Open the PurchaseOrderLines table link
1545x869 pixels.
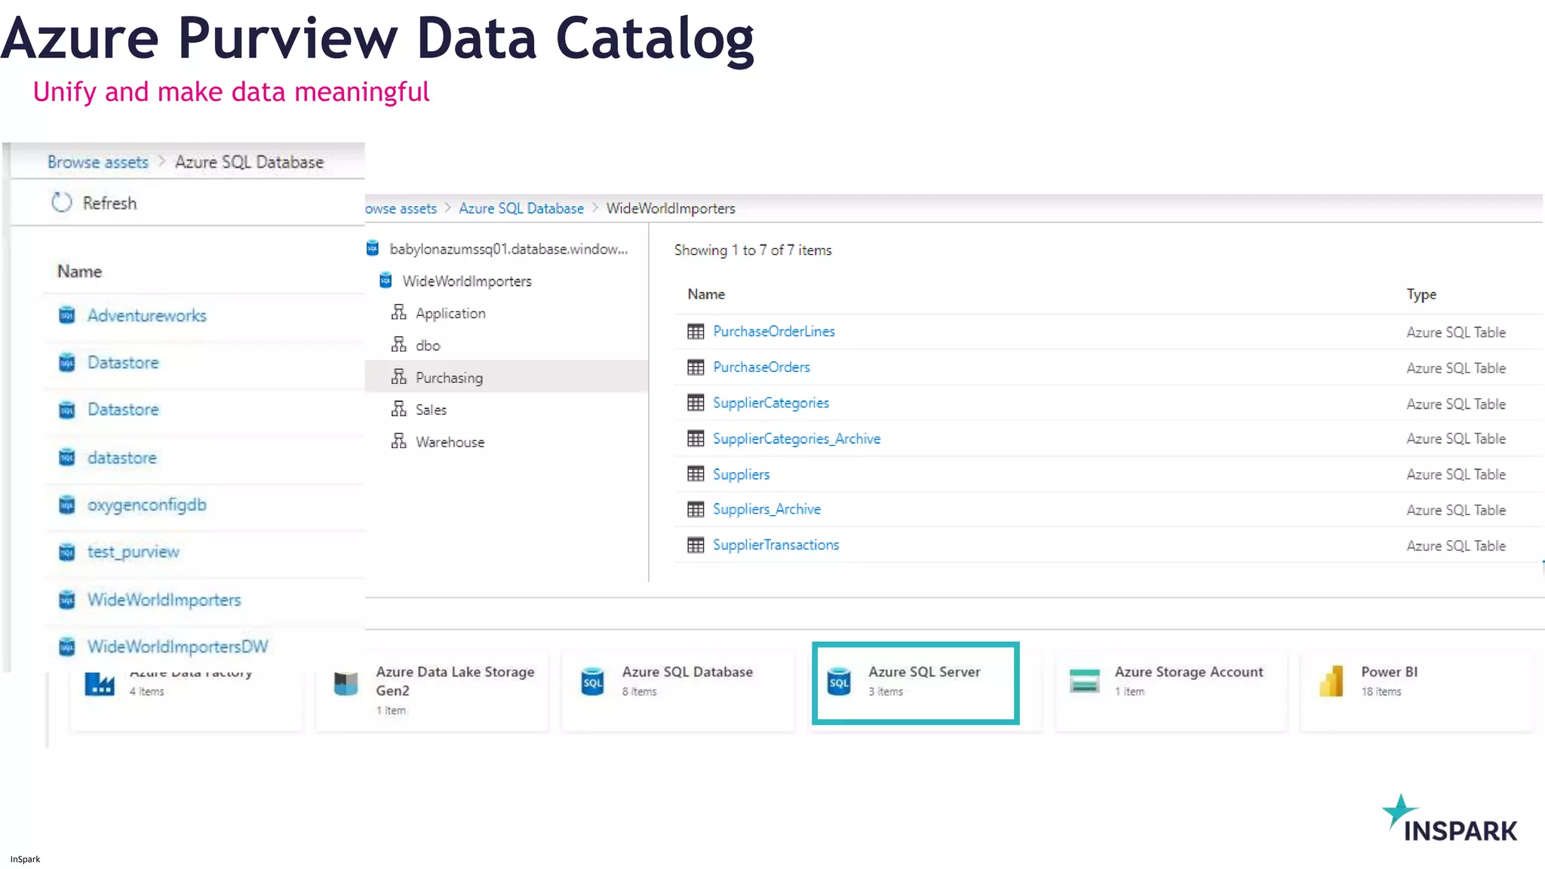pos(774,331)
